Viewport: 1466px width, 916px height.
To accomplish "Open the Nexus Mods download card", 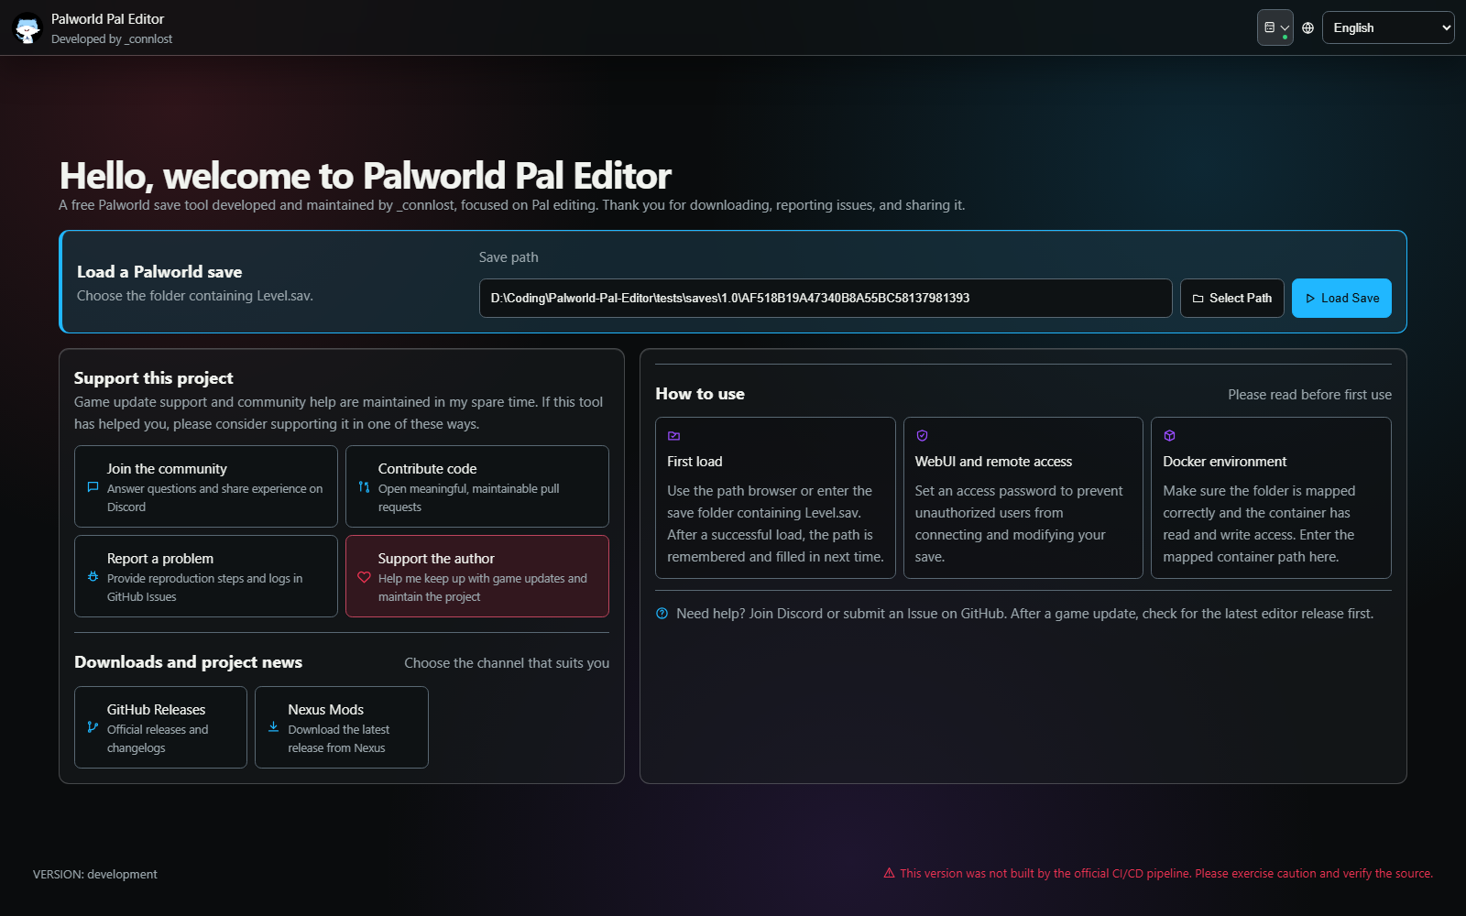I will 342,727.
